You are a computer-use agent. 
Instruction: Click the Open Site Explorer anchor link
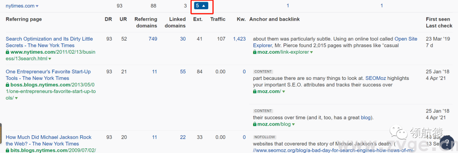click(x=335, y=42)
